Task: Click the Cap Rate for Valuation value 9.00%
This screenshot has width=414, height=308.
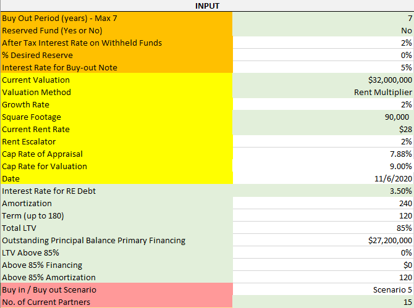Action: click(323, 167)
